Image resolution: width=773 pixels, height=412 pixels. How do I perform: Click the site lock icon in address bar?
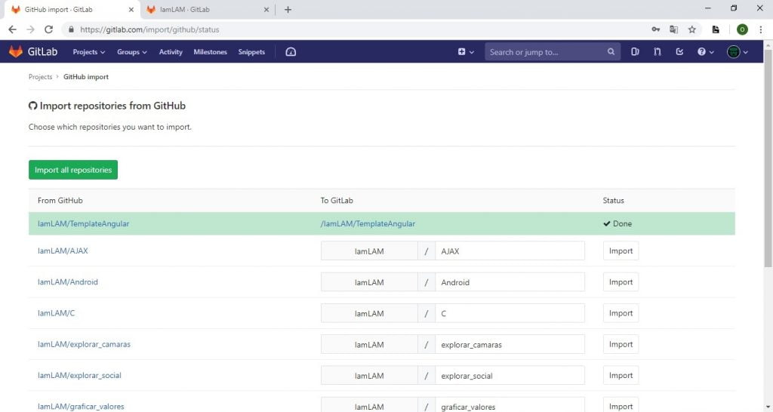point(72,29)
